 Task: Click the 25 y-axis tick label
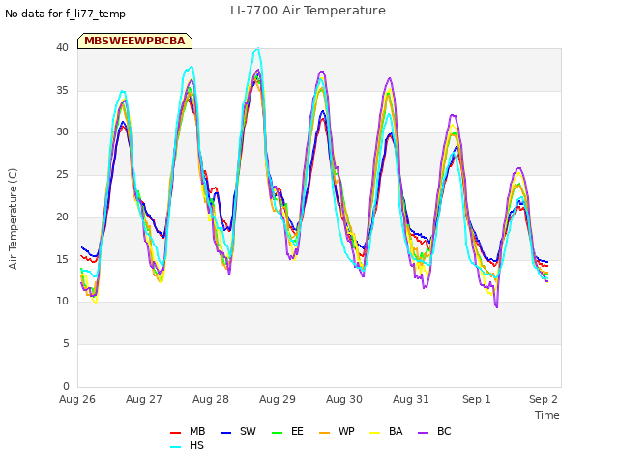(62, 174)
